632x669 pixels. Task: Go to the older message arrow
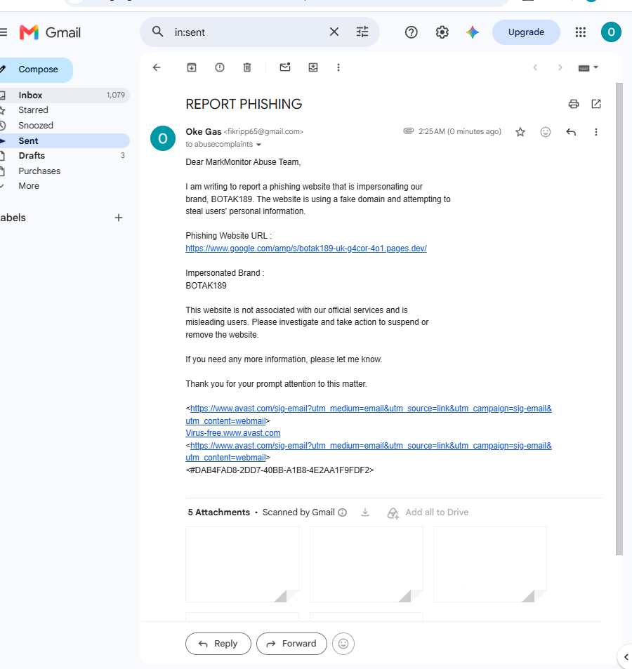click(560, 67)
